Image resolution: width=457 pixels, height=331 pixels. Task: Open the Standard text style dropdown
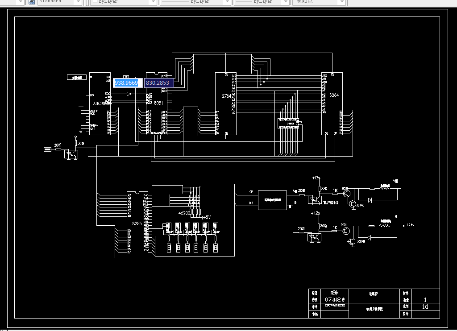click(x=78, y=2)
